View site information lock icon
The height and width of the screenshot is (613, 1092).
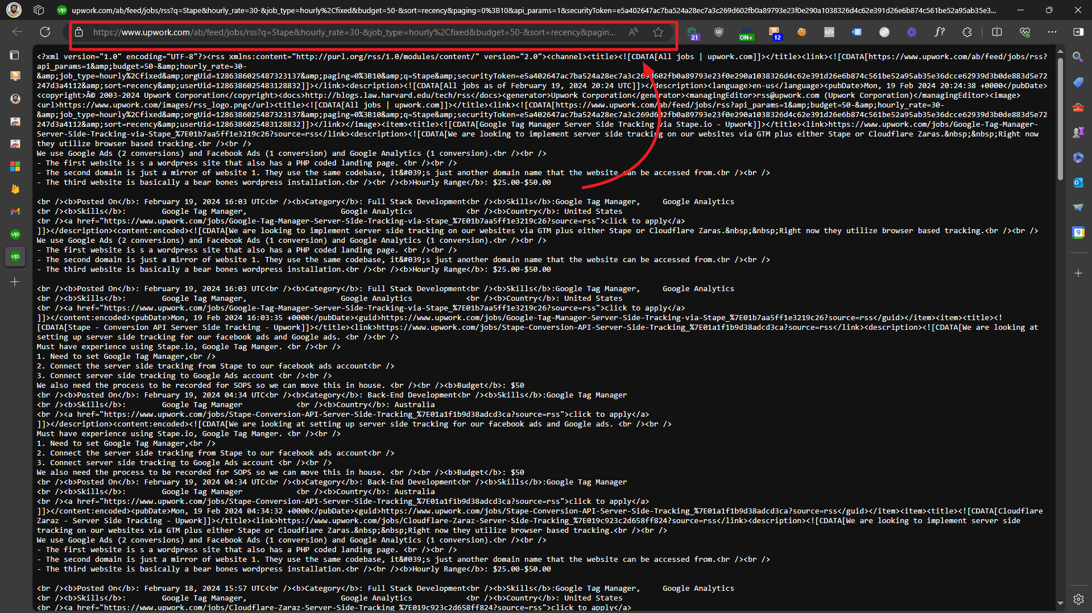click(80, 32)
